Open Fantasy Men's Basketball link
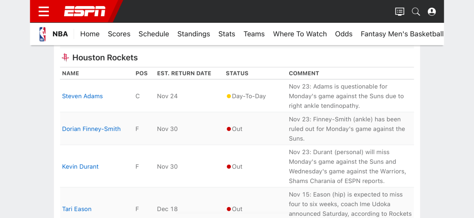Image resolution: width=474 pixels, height=218 pixels. (402, 34)
